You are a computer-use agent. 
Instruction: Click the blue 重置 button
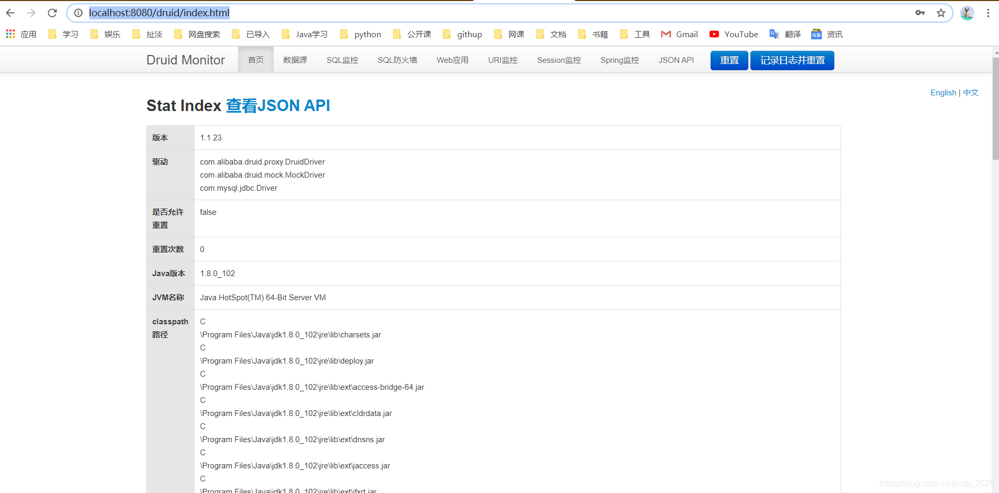point(729,60)
